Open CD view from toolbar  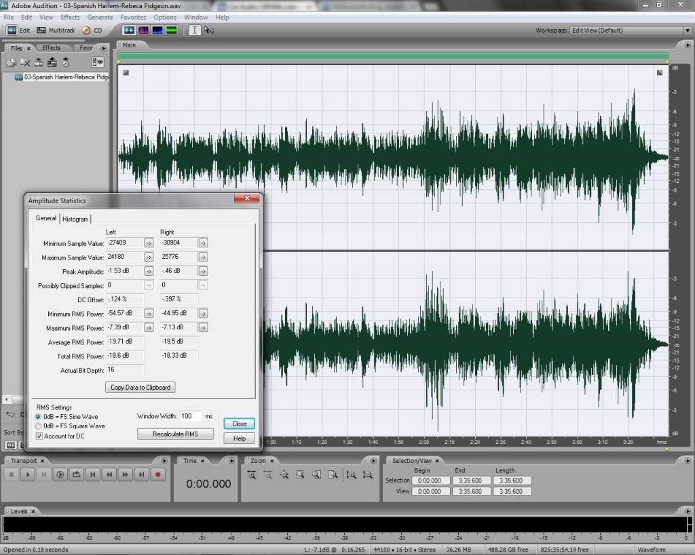(x=92, y=30)
